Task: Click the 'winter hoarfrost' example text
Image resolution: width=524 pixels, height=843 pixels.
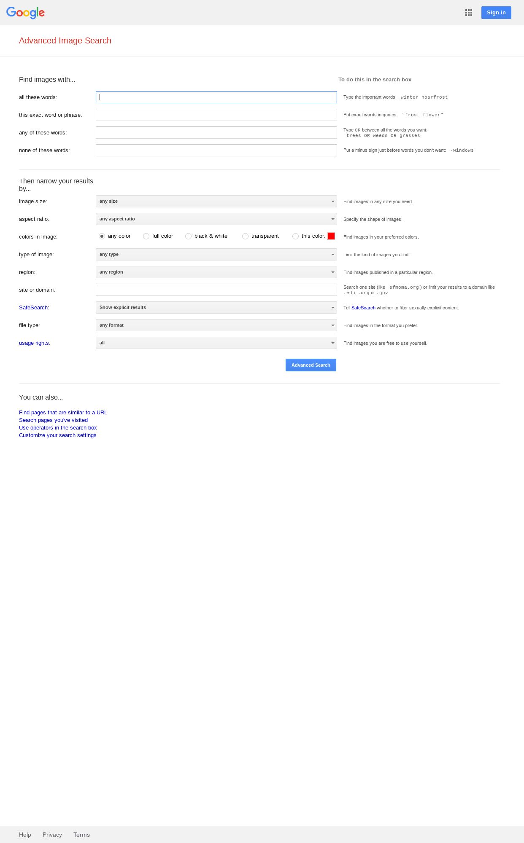Action: [x=424, y=97]
